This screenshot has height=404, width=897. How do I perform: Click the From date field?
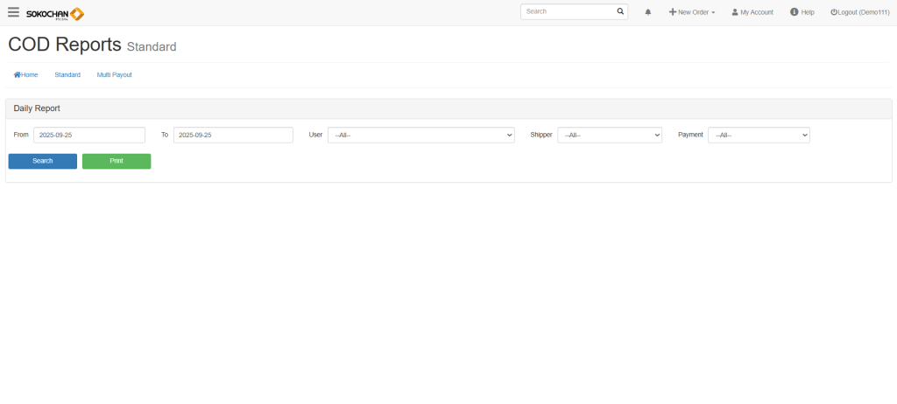tap(89, 135)
